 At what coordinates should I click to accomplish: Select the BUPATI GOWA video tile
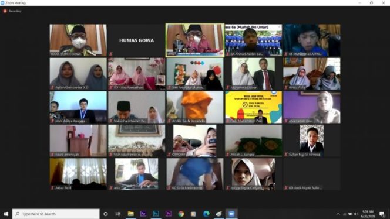click(78, 40)
